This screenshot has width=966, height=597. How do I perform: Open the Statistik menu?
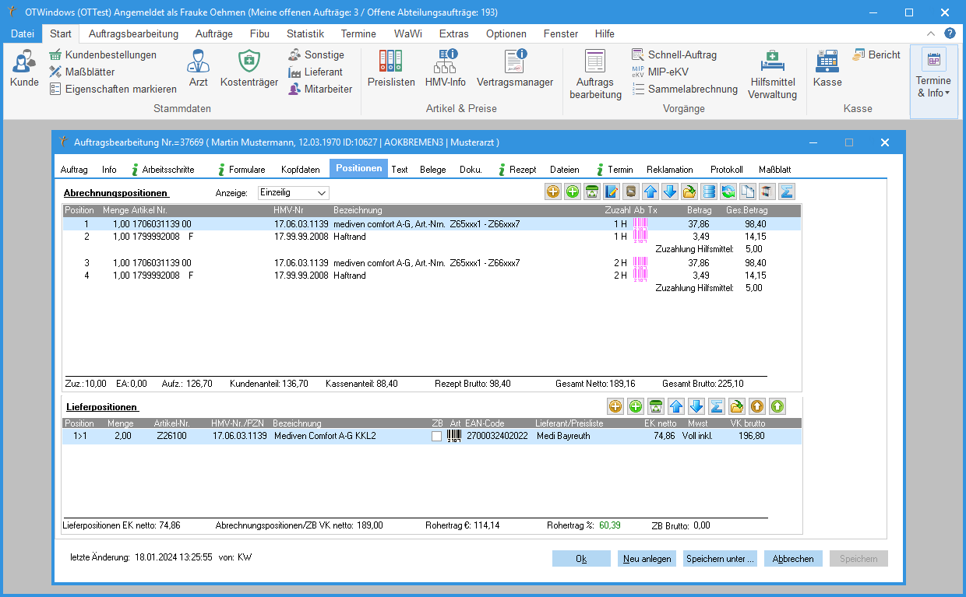305,34
